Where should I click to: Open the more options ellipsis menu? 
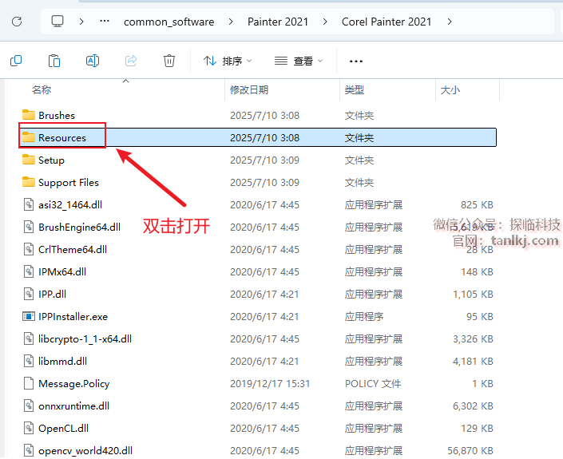point(356,61)
